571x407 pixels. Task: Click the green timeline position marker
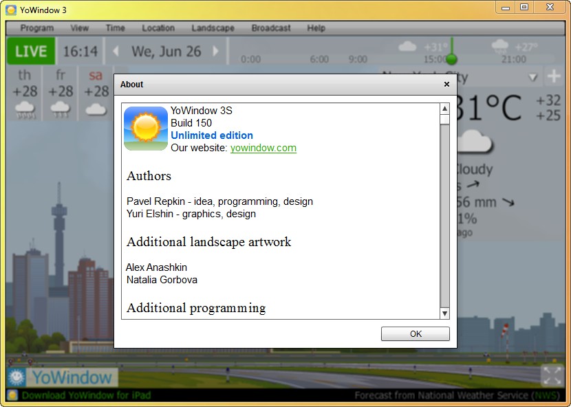(x=451, y=58)
